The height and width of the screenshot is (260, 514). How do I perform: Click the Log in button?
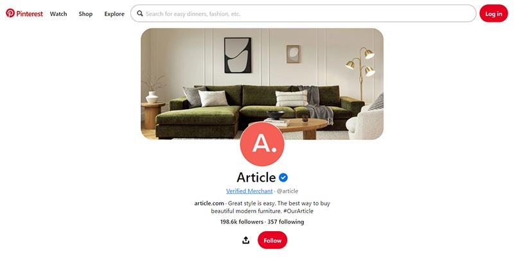pyautogui.click(x=493, y=13)
